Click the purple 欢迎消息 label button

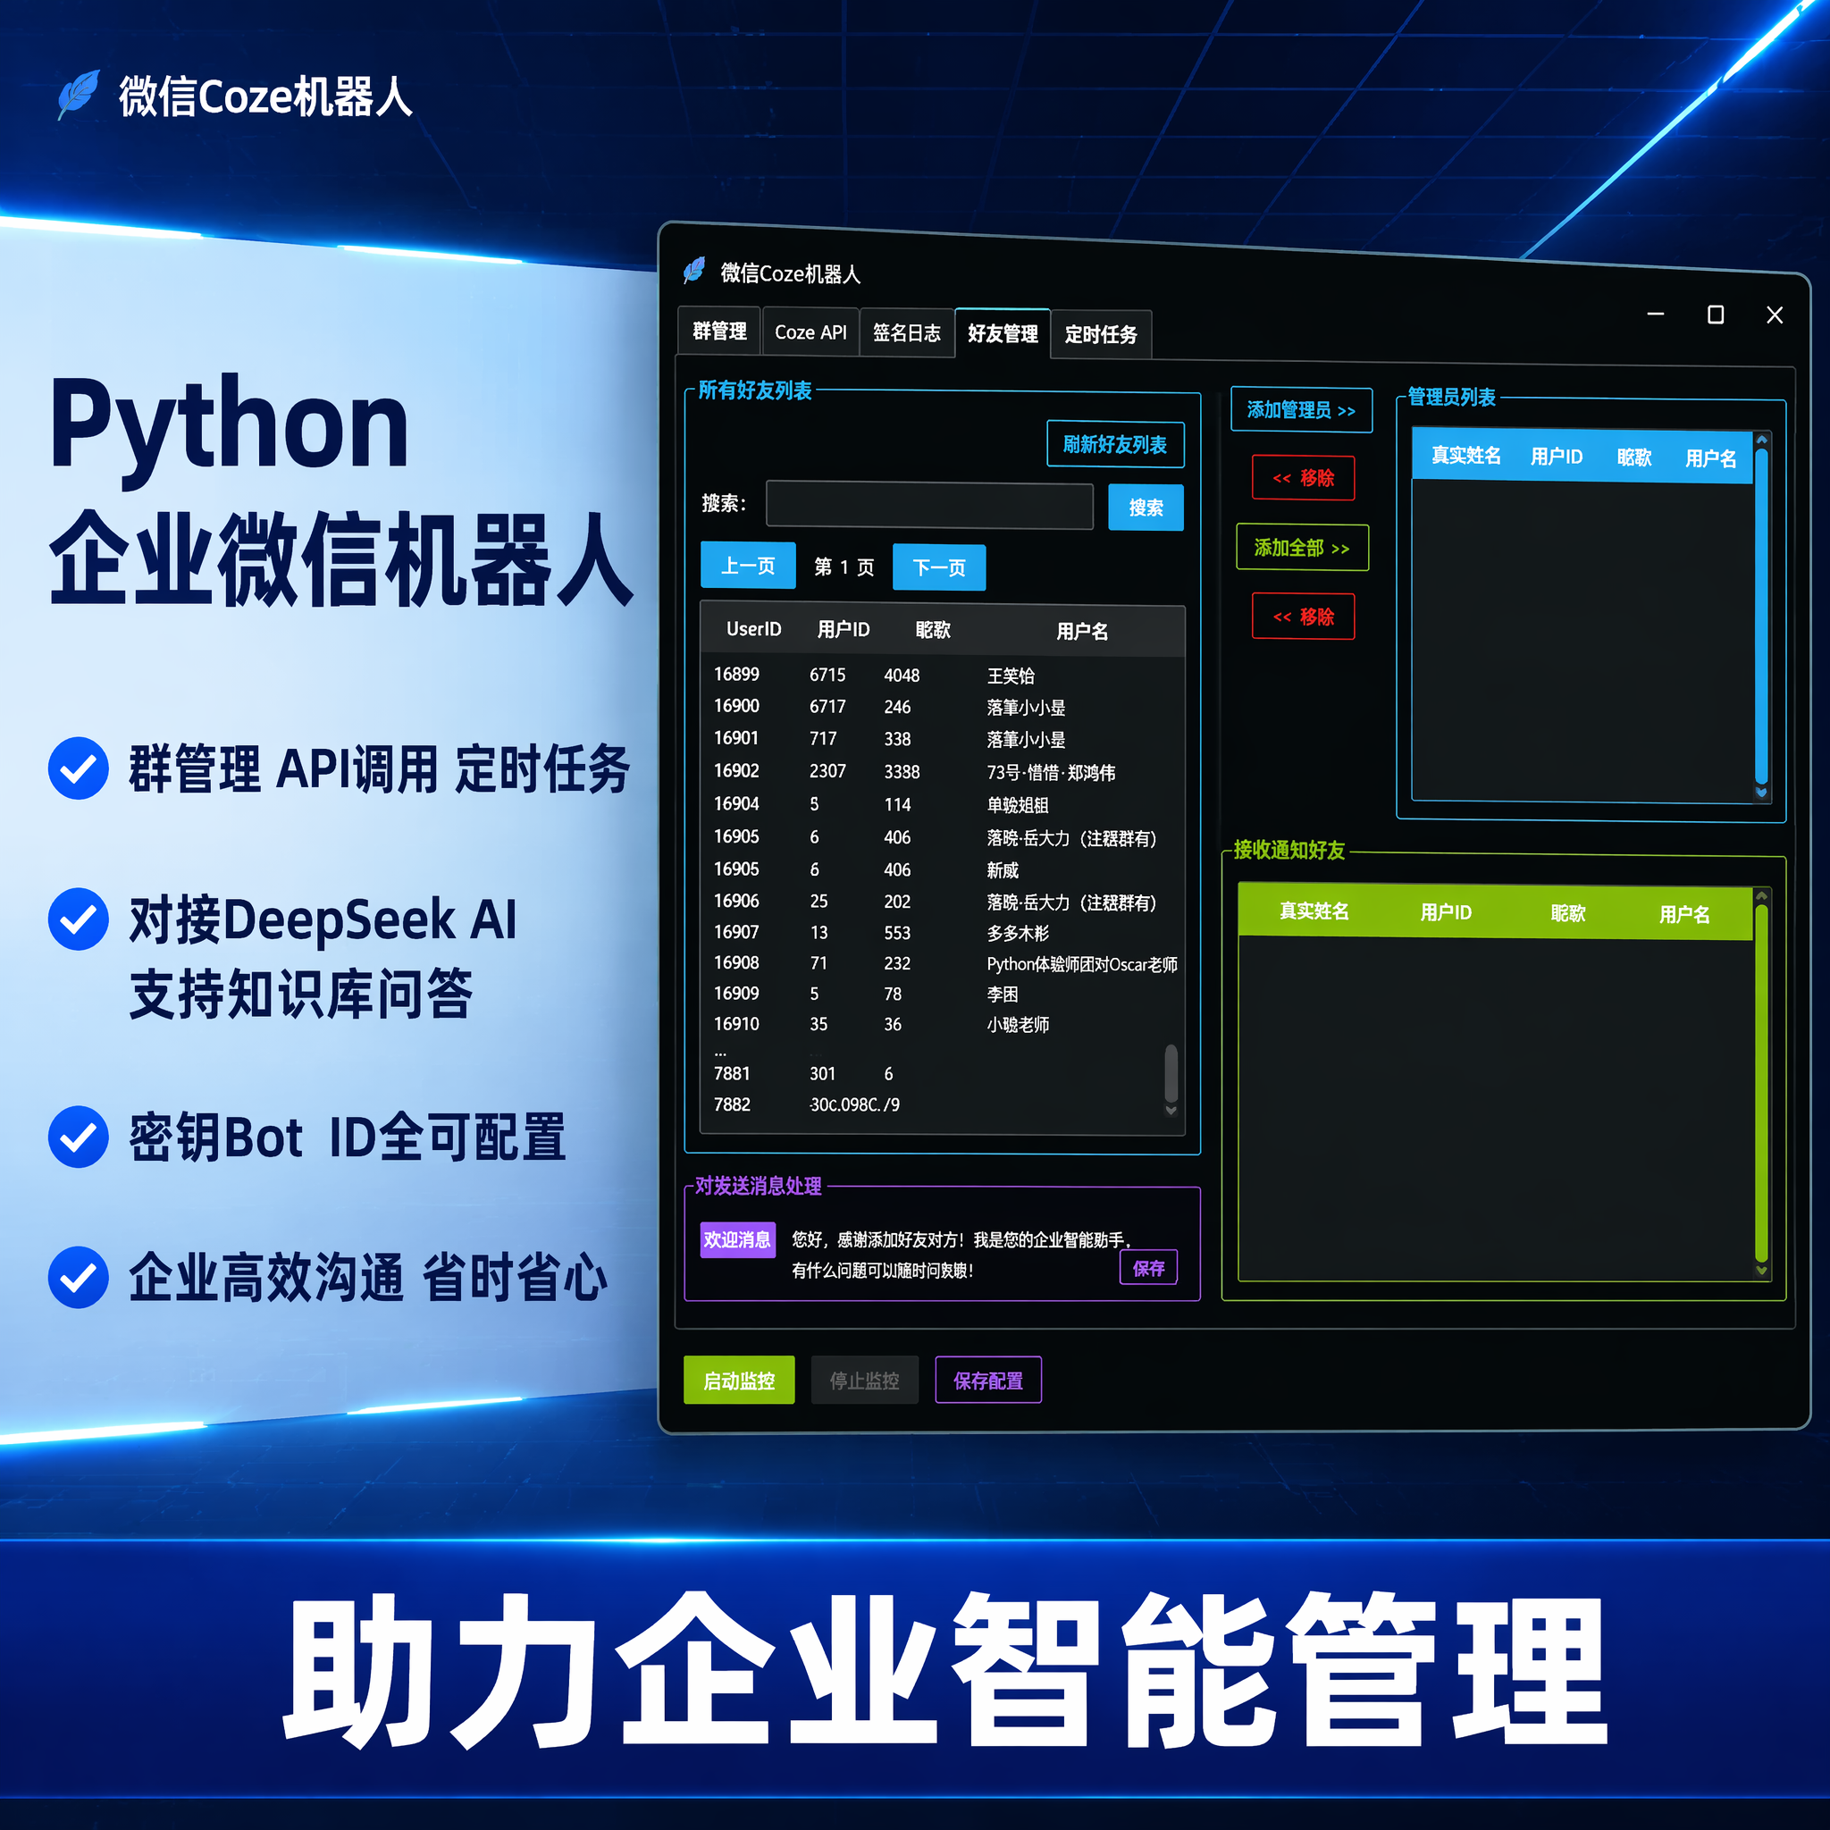point(737,1239)
